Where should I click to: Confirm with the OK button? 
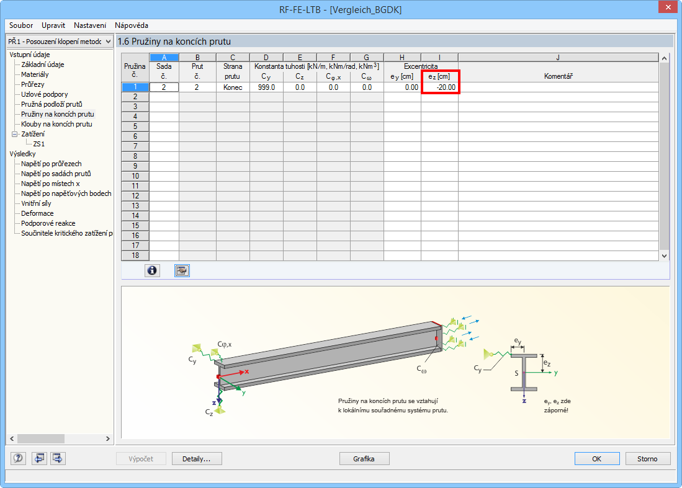point(597,459)
